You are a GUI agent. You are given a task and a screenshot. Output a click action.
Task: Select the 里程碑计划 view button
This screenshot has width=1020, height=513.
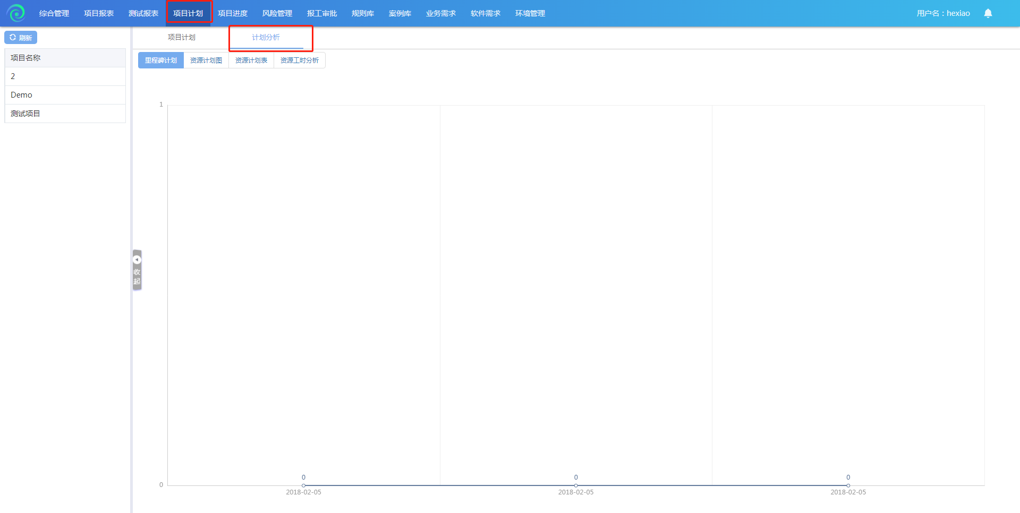(161, 60)
